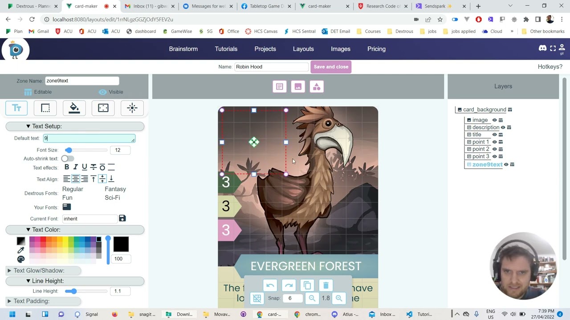Zoom out of the card canvas

coord(312,298)
